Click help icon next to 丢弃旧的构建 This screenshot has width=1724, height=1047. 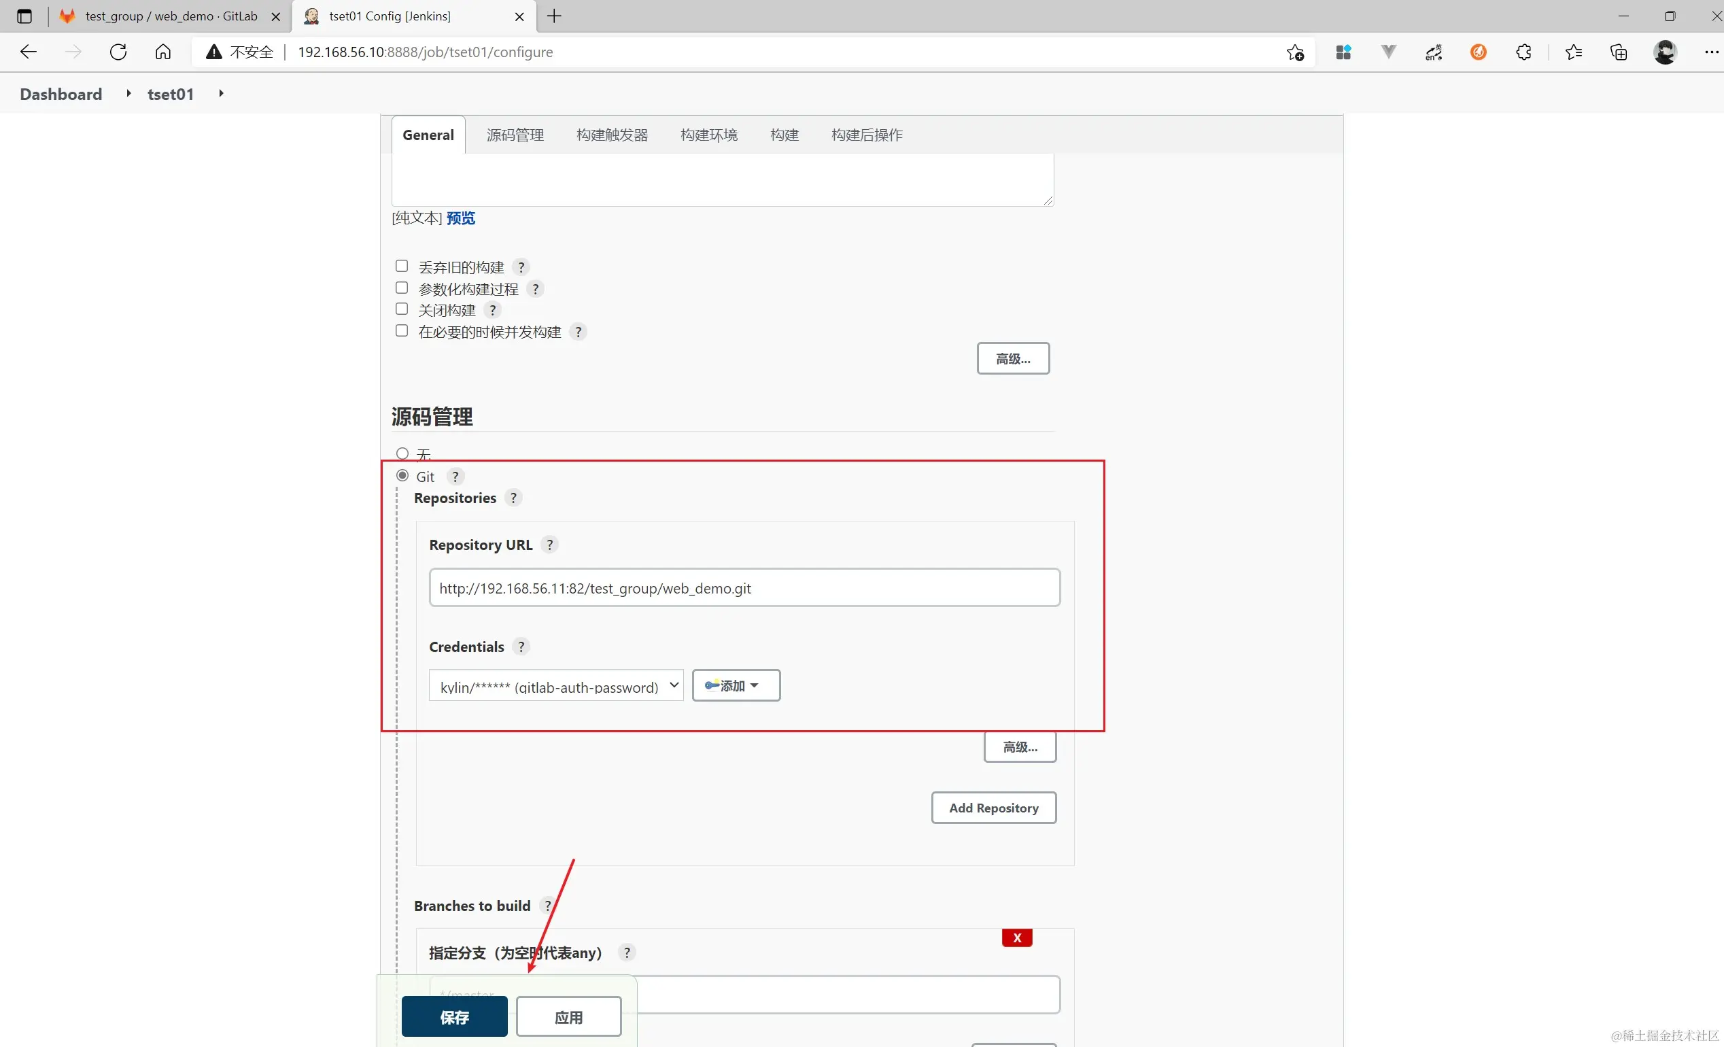point(521,267)
